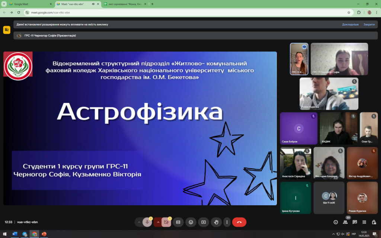Open the meeting details info icon

click(336, 222)
